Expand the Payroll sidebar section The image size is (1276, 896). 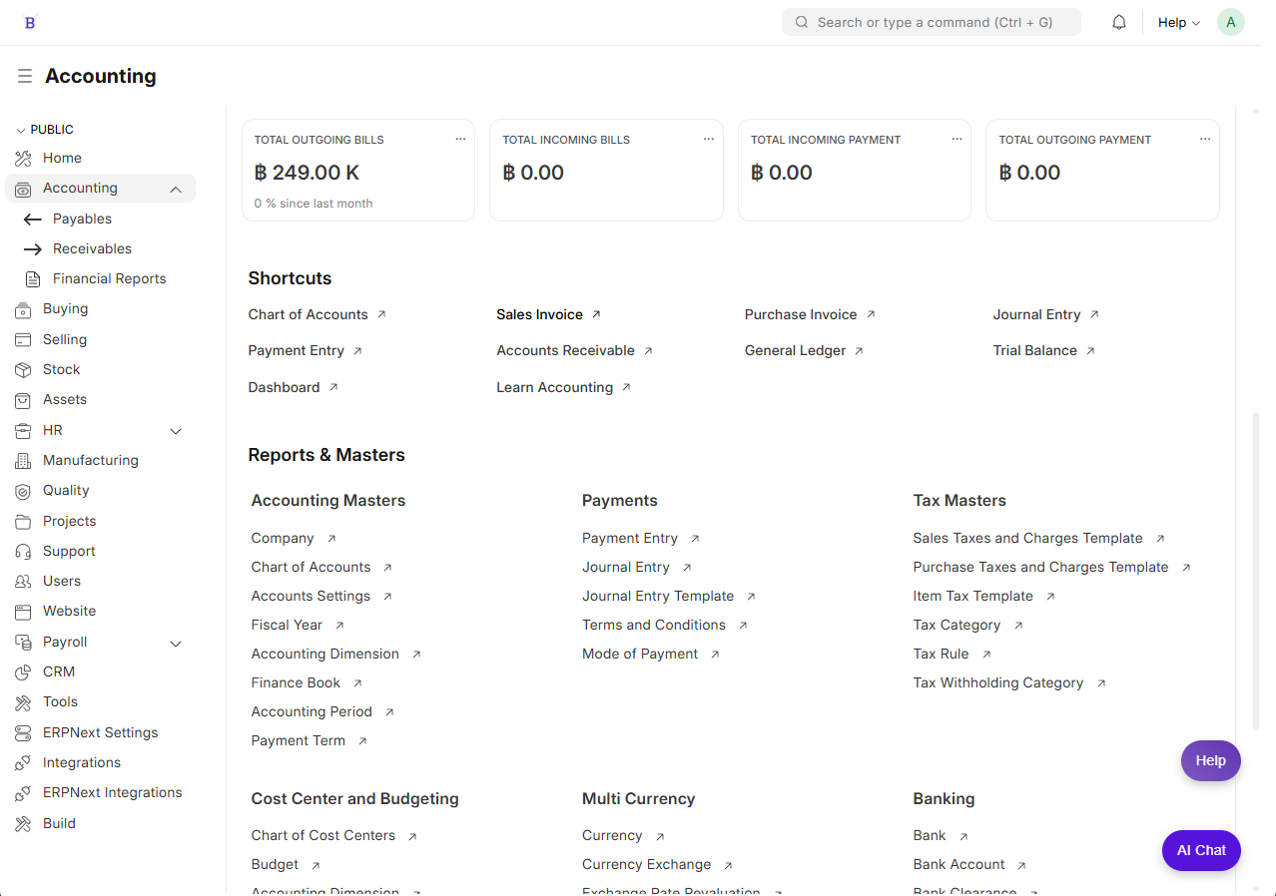[x=176, y=644]
